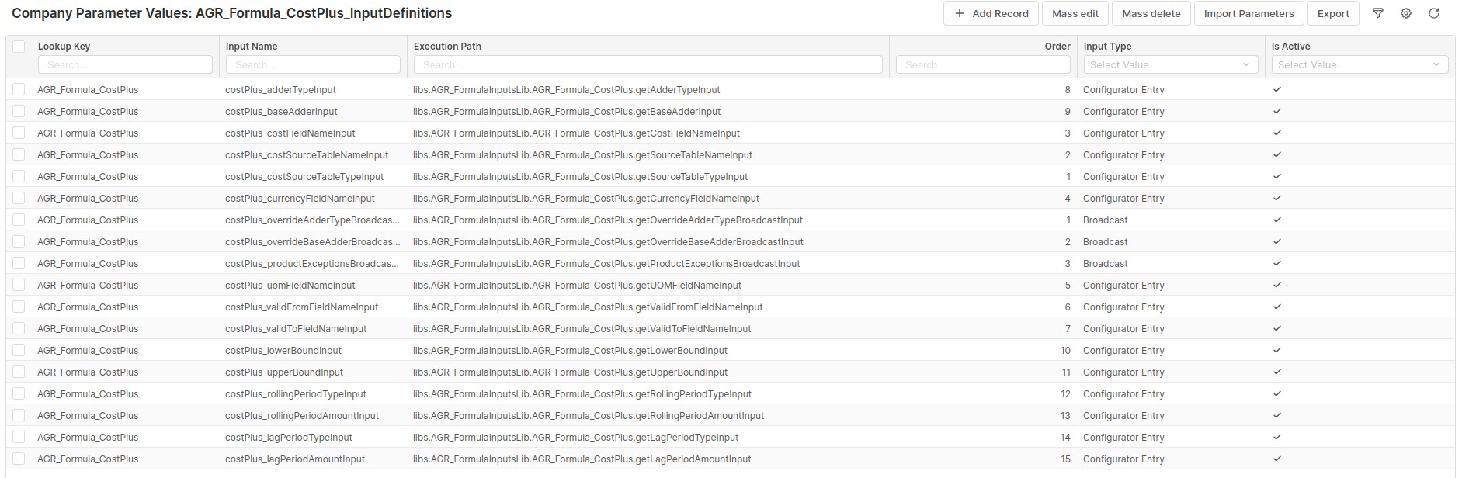Screen dimensions: 1462x478
Task: Click the Export button
Action: pos(1333,13)
